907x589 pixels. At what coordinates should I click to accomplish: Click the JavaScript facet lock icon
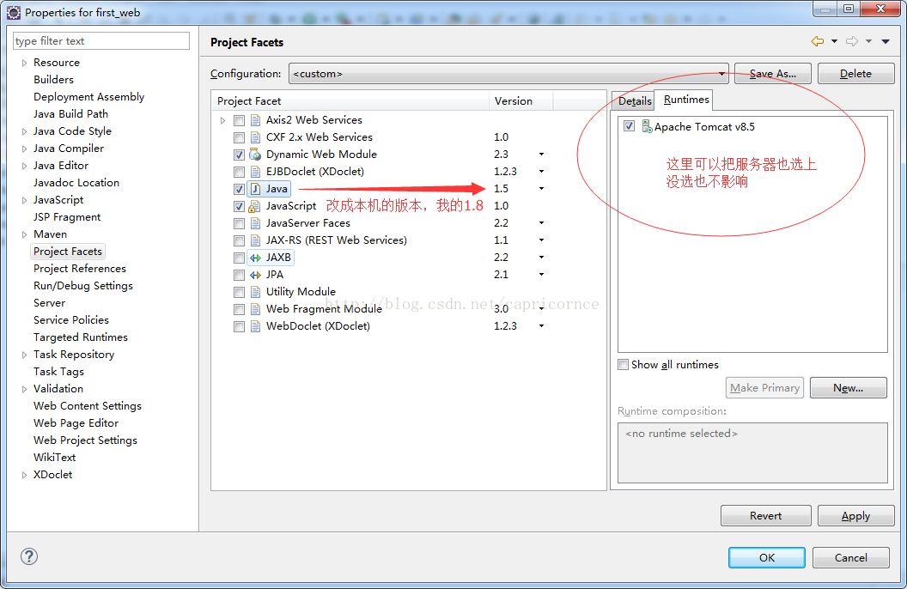[254, 206]
